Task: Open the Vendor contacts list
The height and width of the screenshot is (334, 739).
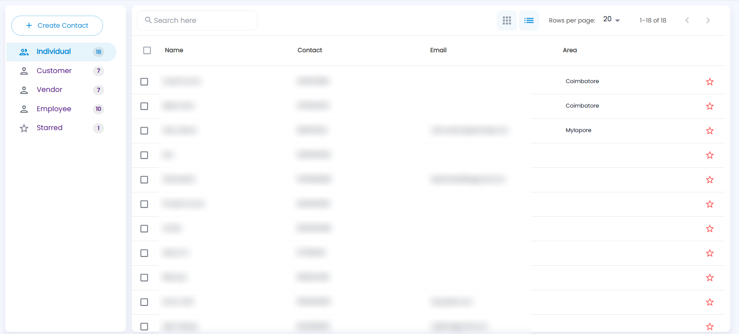Action: pyautogui.click(x=61, y=90)
